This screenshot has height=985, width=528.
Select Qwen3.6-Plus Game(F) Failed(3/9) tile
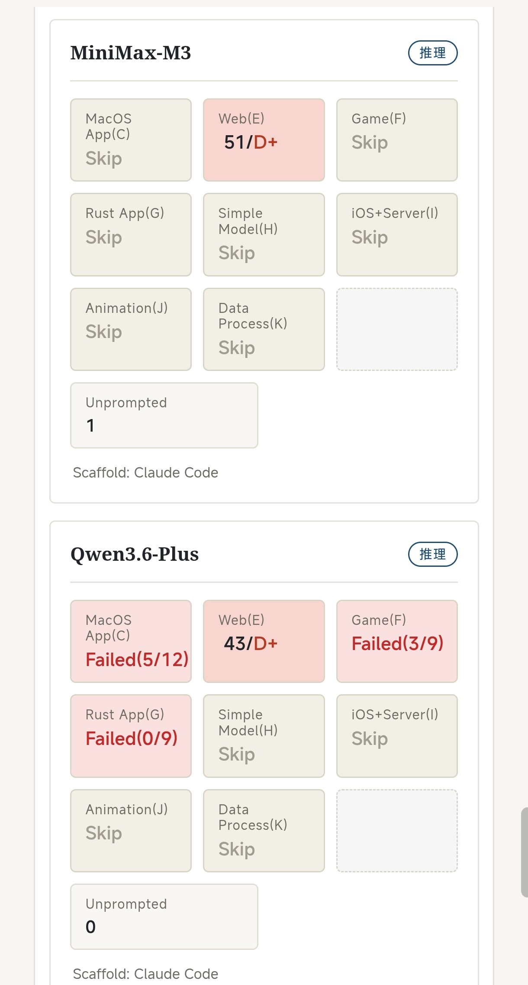[397, 641]
